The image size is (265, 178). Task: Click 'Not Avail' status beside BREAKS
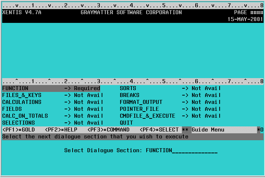[x=206, y=95]
